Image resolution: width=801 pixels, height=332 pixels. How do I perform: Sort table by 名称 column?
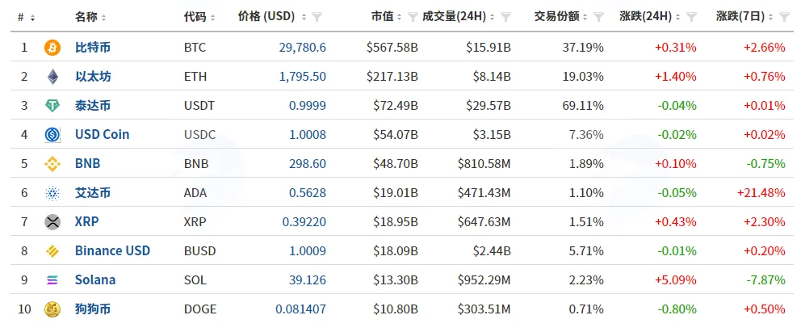point(103,18)
